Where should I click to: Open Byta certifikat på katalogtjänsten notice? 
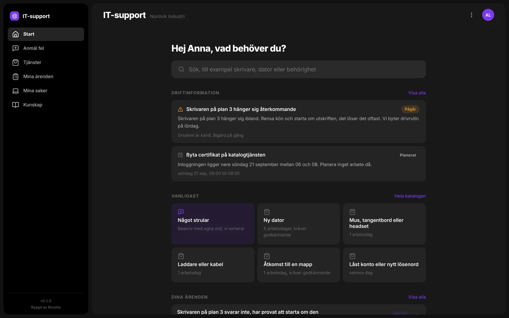coord(298,164)
